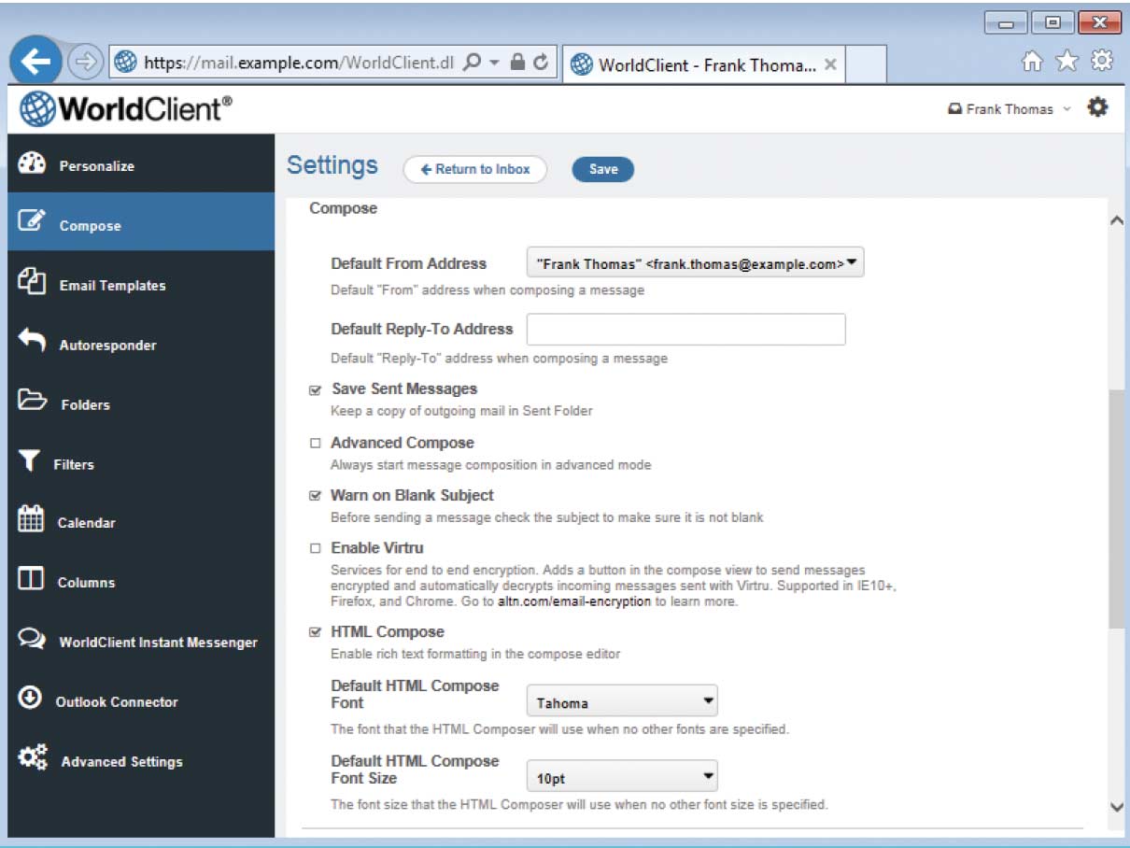
Task: Uncheck the HTML Compose checkbox
Action: coord(315,633)
